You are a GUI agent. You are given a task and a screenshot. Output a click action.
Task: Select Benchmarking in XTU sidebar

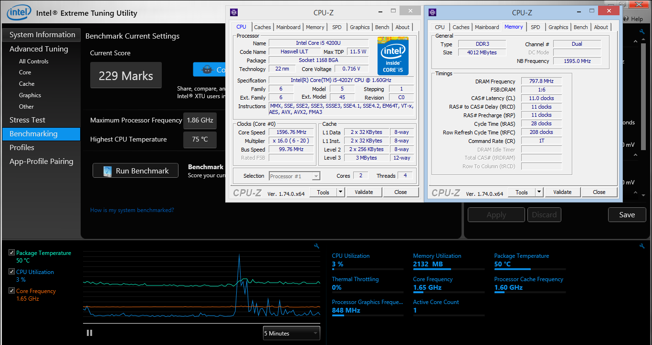[x=42, y=134]
